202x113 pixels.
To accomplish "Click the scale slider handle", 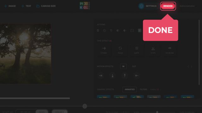I will (157, 112).
